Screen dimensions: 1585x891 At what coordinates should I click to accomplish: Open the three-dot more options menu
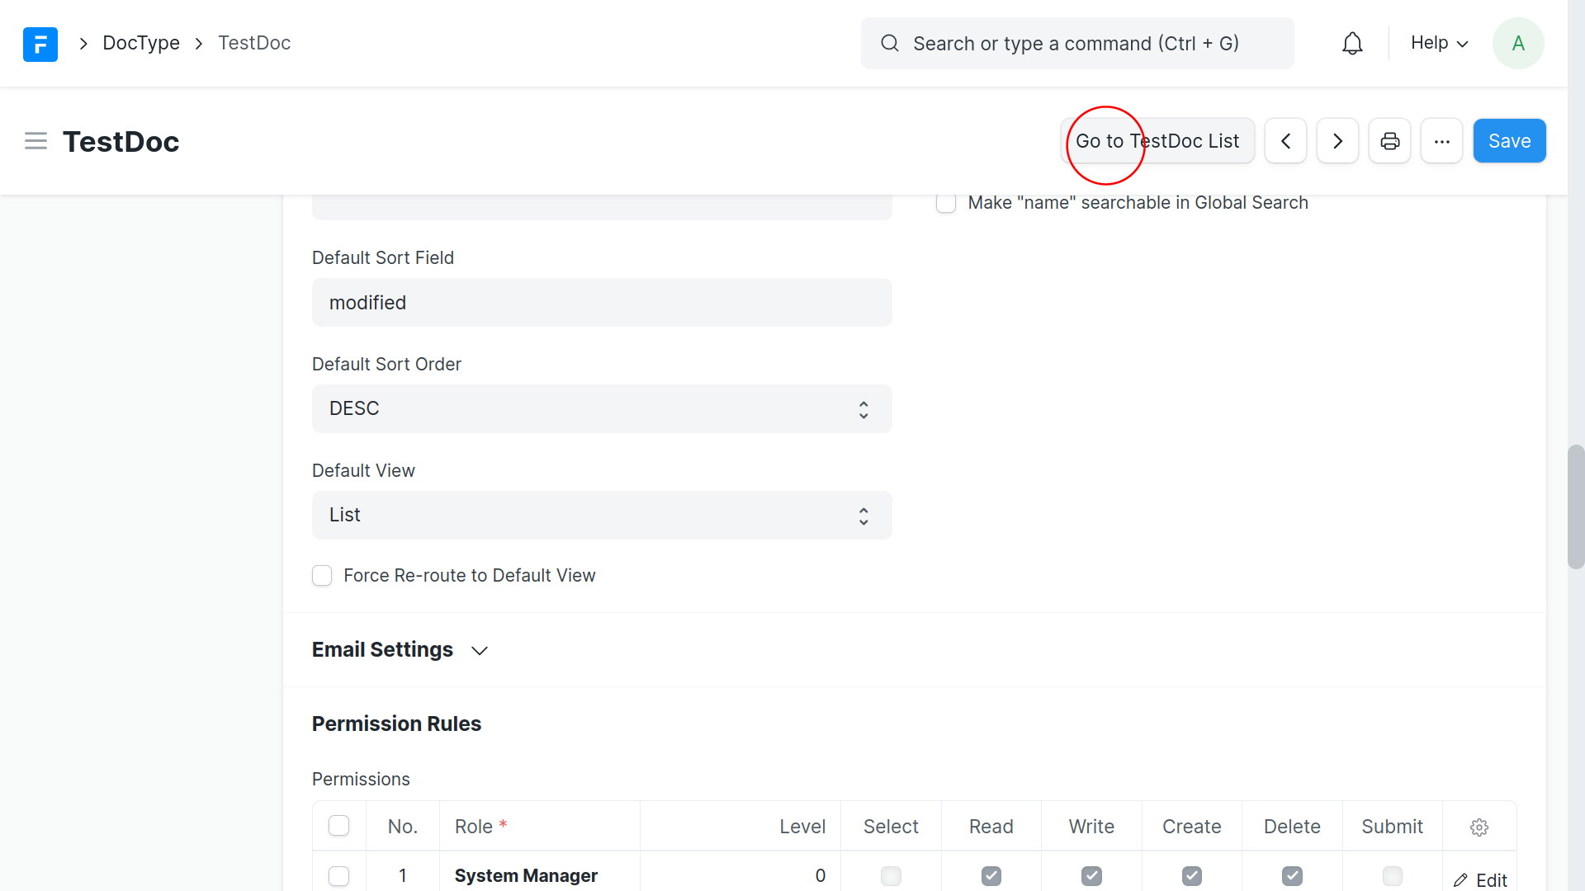click(x=1441, y=141)
